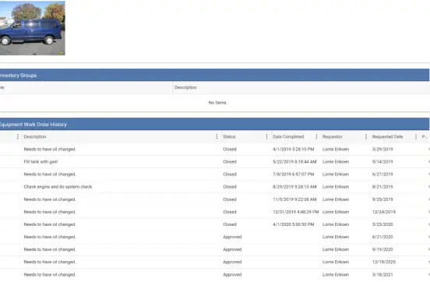Open the Requested Date column three-dot menu

[416, 136]
